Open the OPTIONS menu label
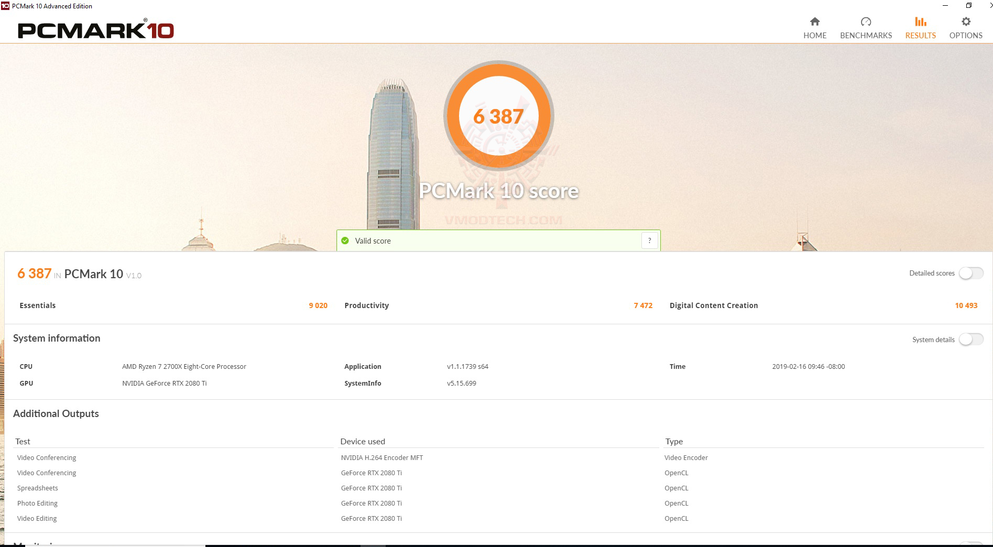Viewport: 993px width, 547px height. pyautogui.click(x=966, y=36)
